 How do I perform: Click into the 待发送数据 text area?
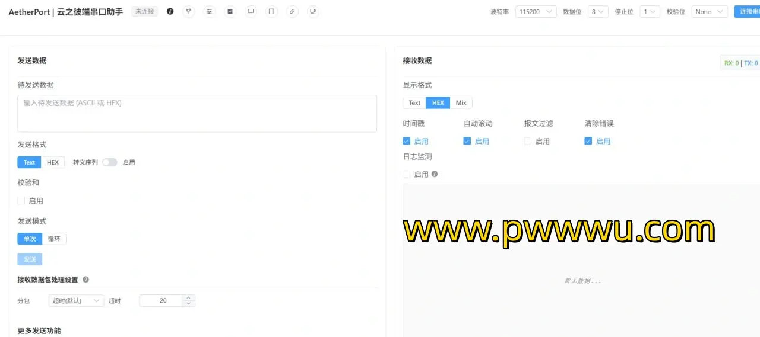[197, 114]
